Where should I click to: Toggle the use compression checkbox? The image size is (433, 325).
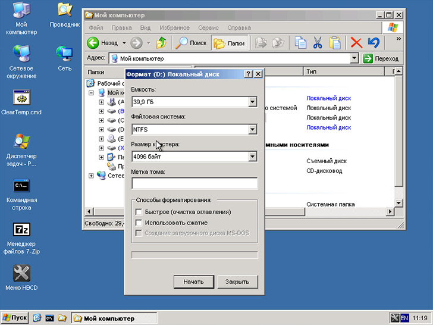coord(139,223)
